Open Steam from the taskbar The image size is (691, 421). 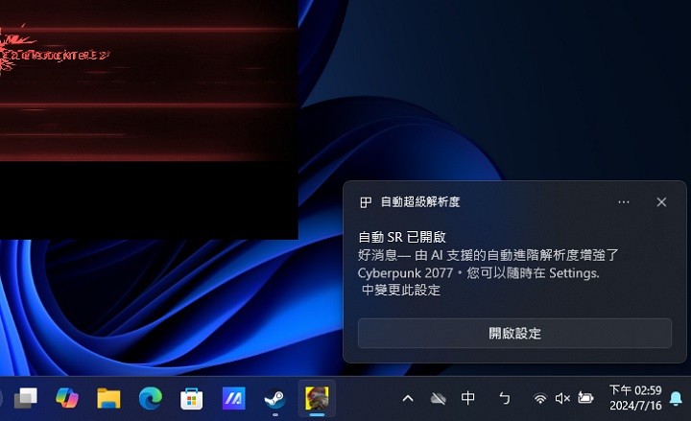click(275, 399)
